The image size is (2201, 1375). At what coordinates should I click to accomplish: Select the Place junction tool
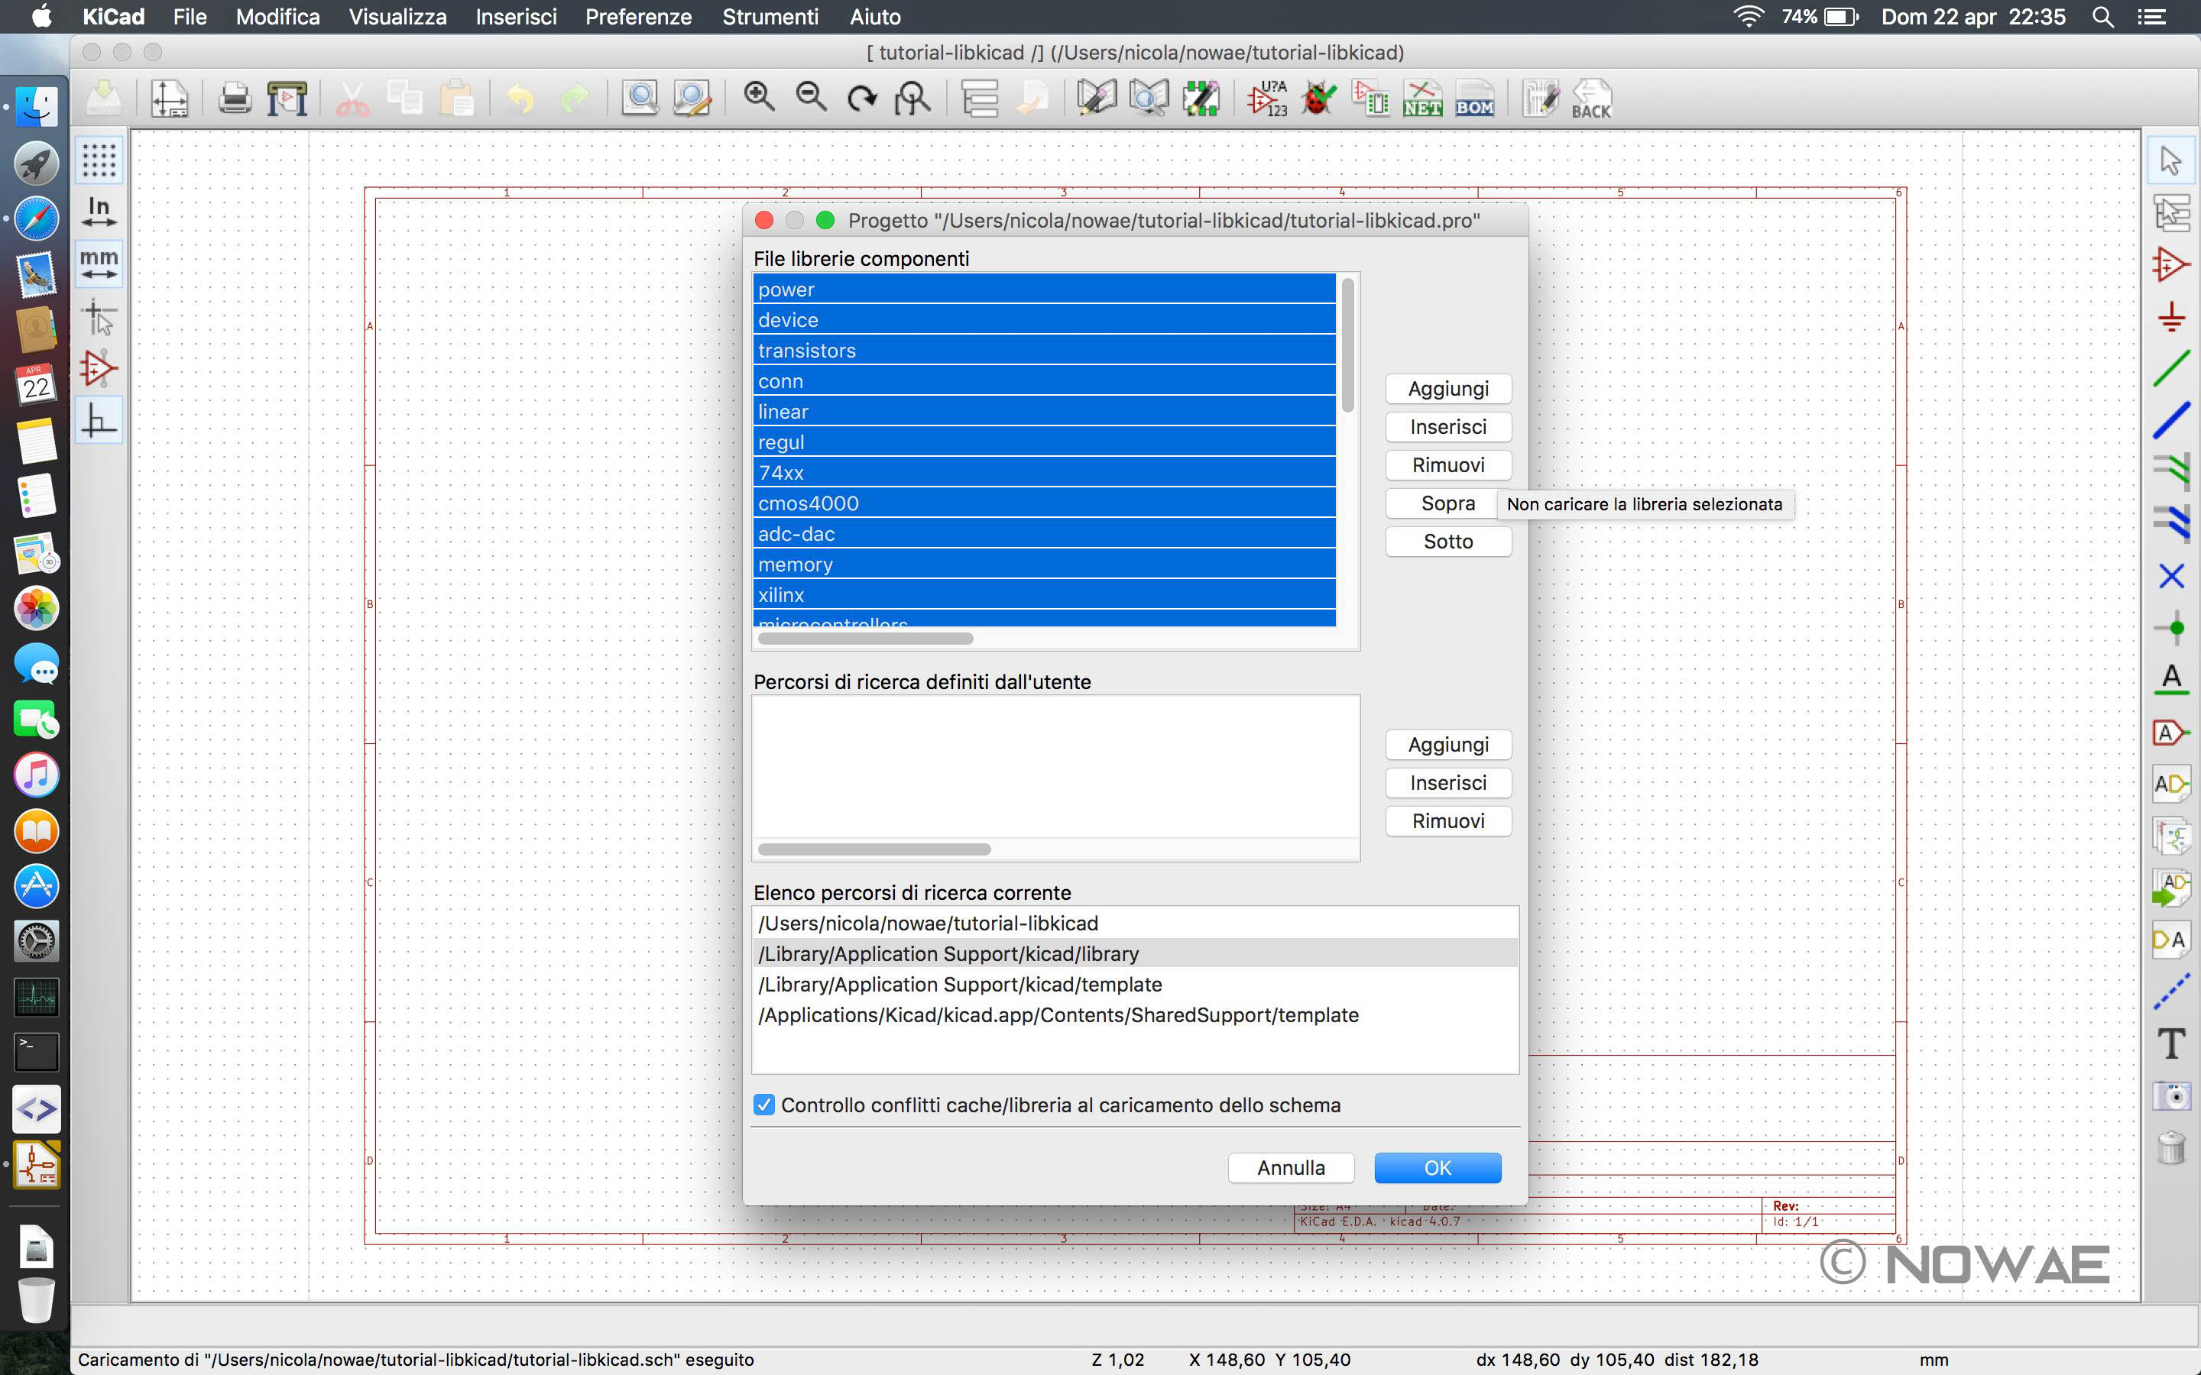(2171, 627)
